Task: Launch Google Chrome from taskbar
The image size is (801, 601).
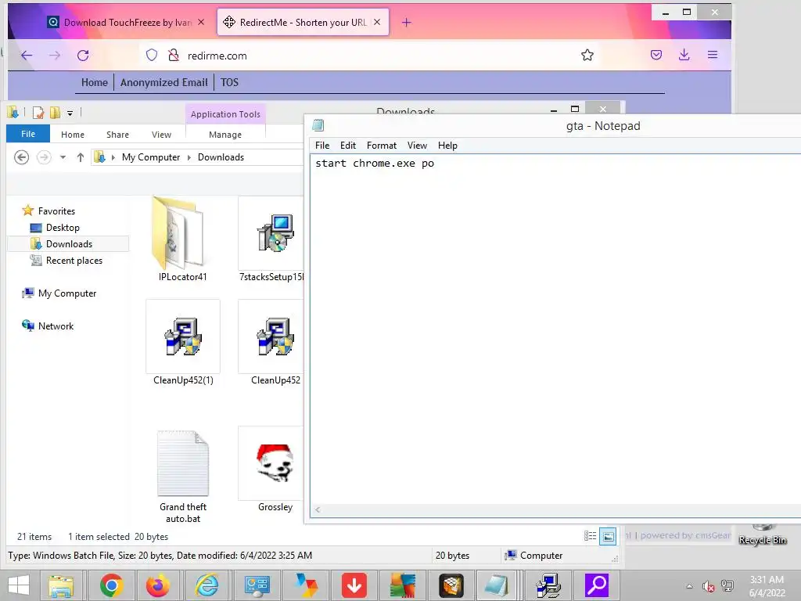Action: click(x=111, y=585)
